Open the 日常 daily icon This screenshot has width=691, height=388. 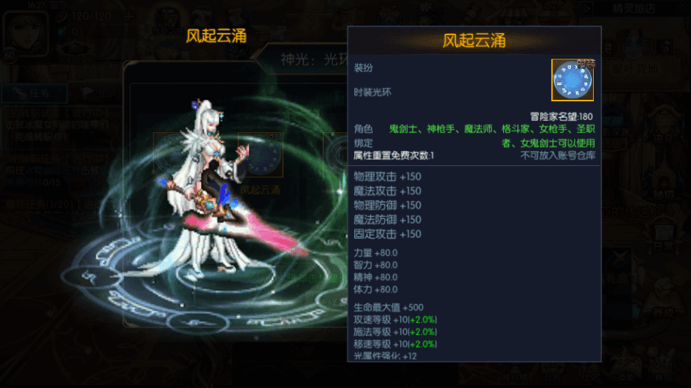tap(663, 236)
